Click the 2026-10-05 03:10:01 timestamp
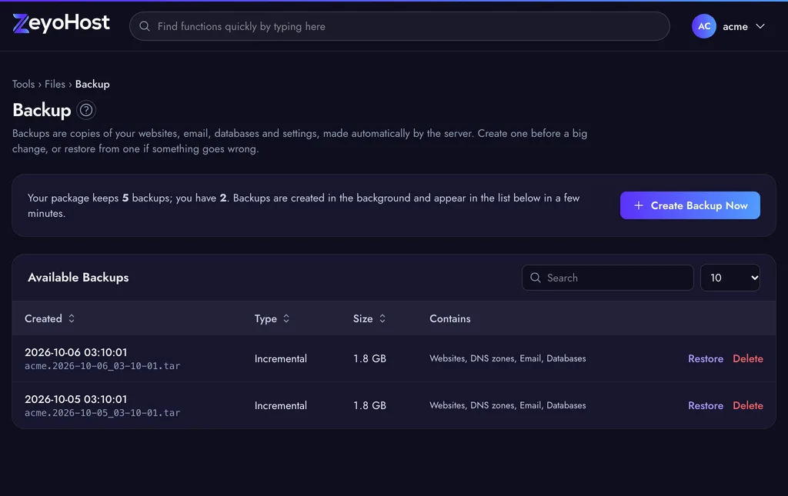Viewport: 788px width, 496px height. point(76,399)
